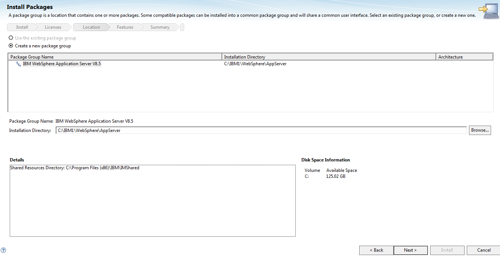
Task: Click the Install Packages title
Action: (x=30, y=7)
